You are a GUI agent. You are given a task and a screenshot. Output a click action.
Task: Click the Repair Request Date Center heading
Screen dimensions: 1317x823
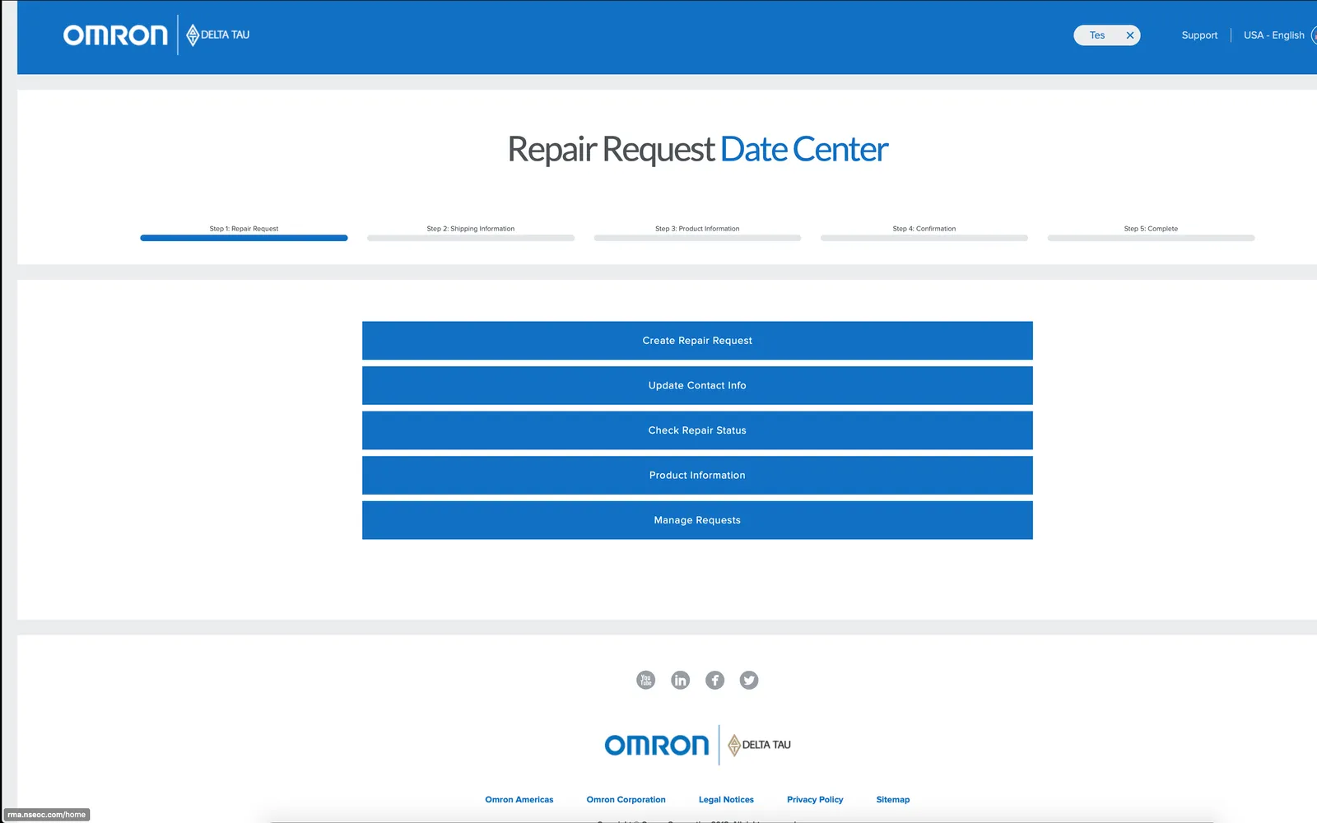[x=698, y=150]
